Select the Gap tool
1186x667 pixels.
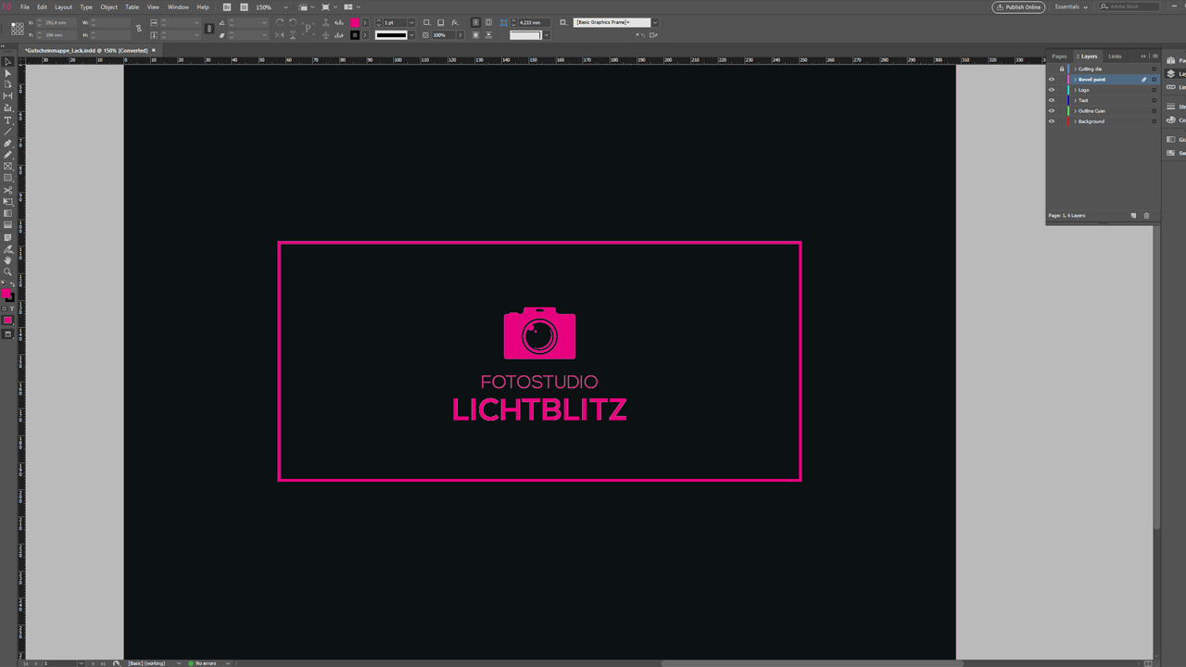tap(8, 96)
